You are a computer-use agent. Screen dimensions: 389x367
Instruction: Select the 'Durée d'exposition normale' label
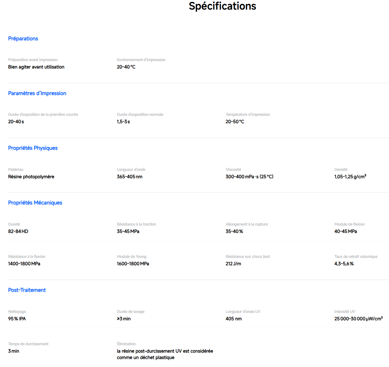140,115
